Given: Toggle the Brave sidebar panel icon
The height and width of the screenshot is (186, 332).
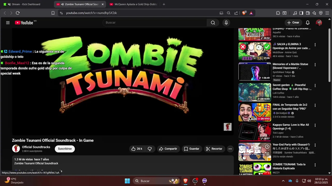Looking at the screenshot, I should point(301,13).
